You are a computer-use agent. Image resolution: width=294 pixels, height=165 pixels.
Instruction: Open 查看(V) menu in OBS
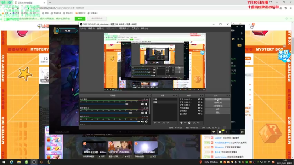[x=100, y=29]
